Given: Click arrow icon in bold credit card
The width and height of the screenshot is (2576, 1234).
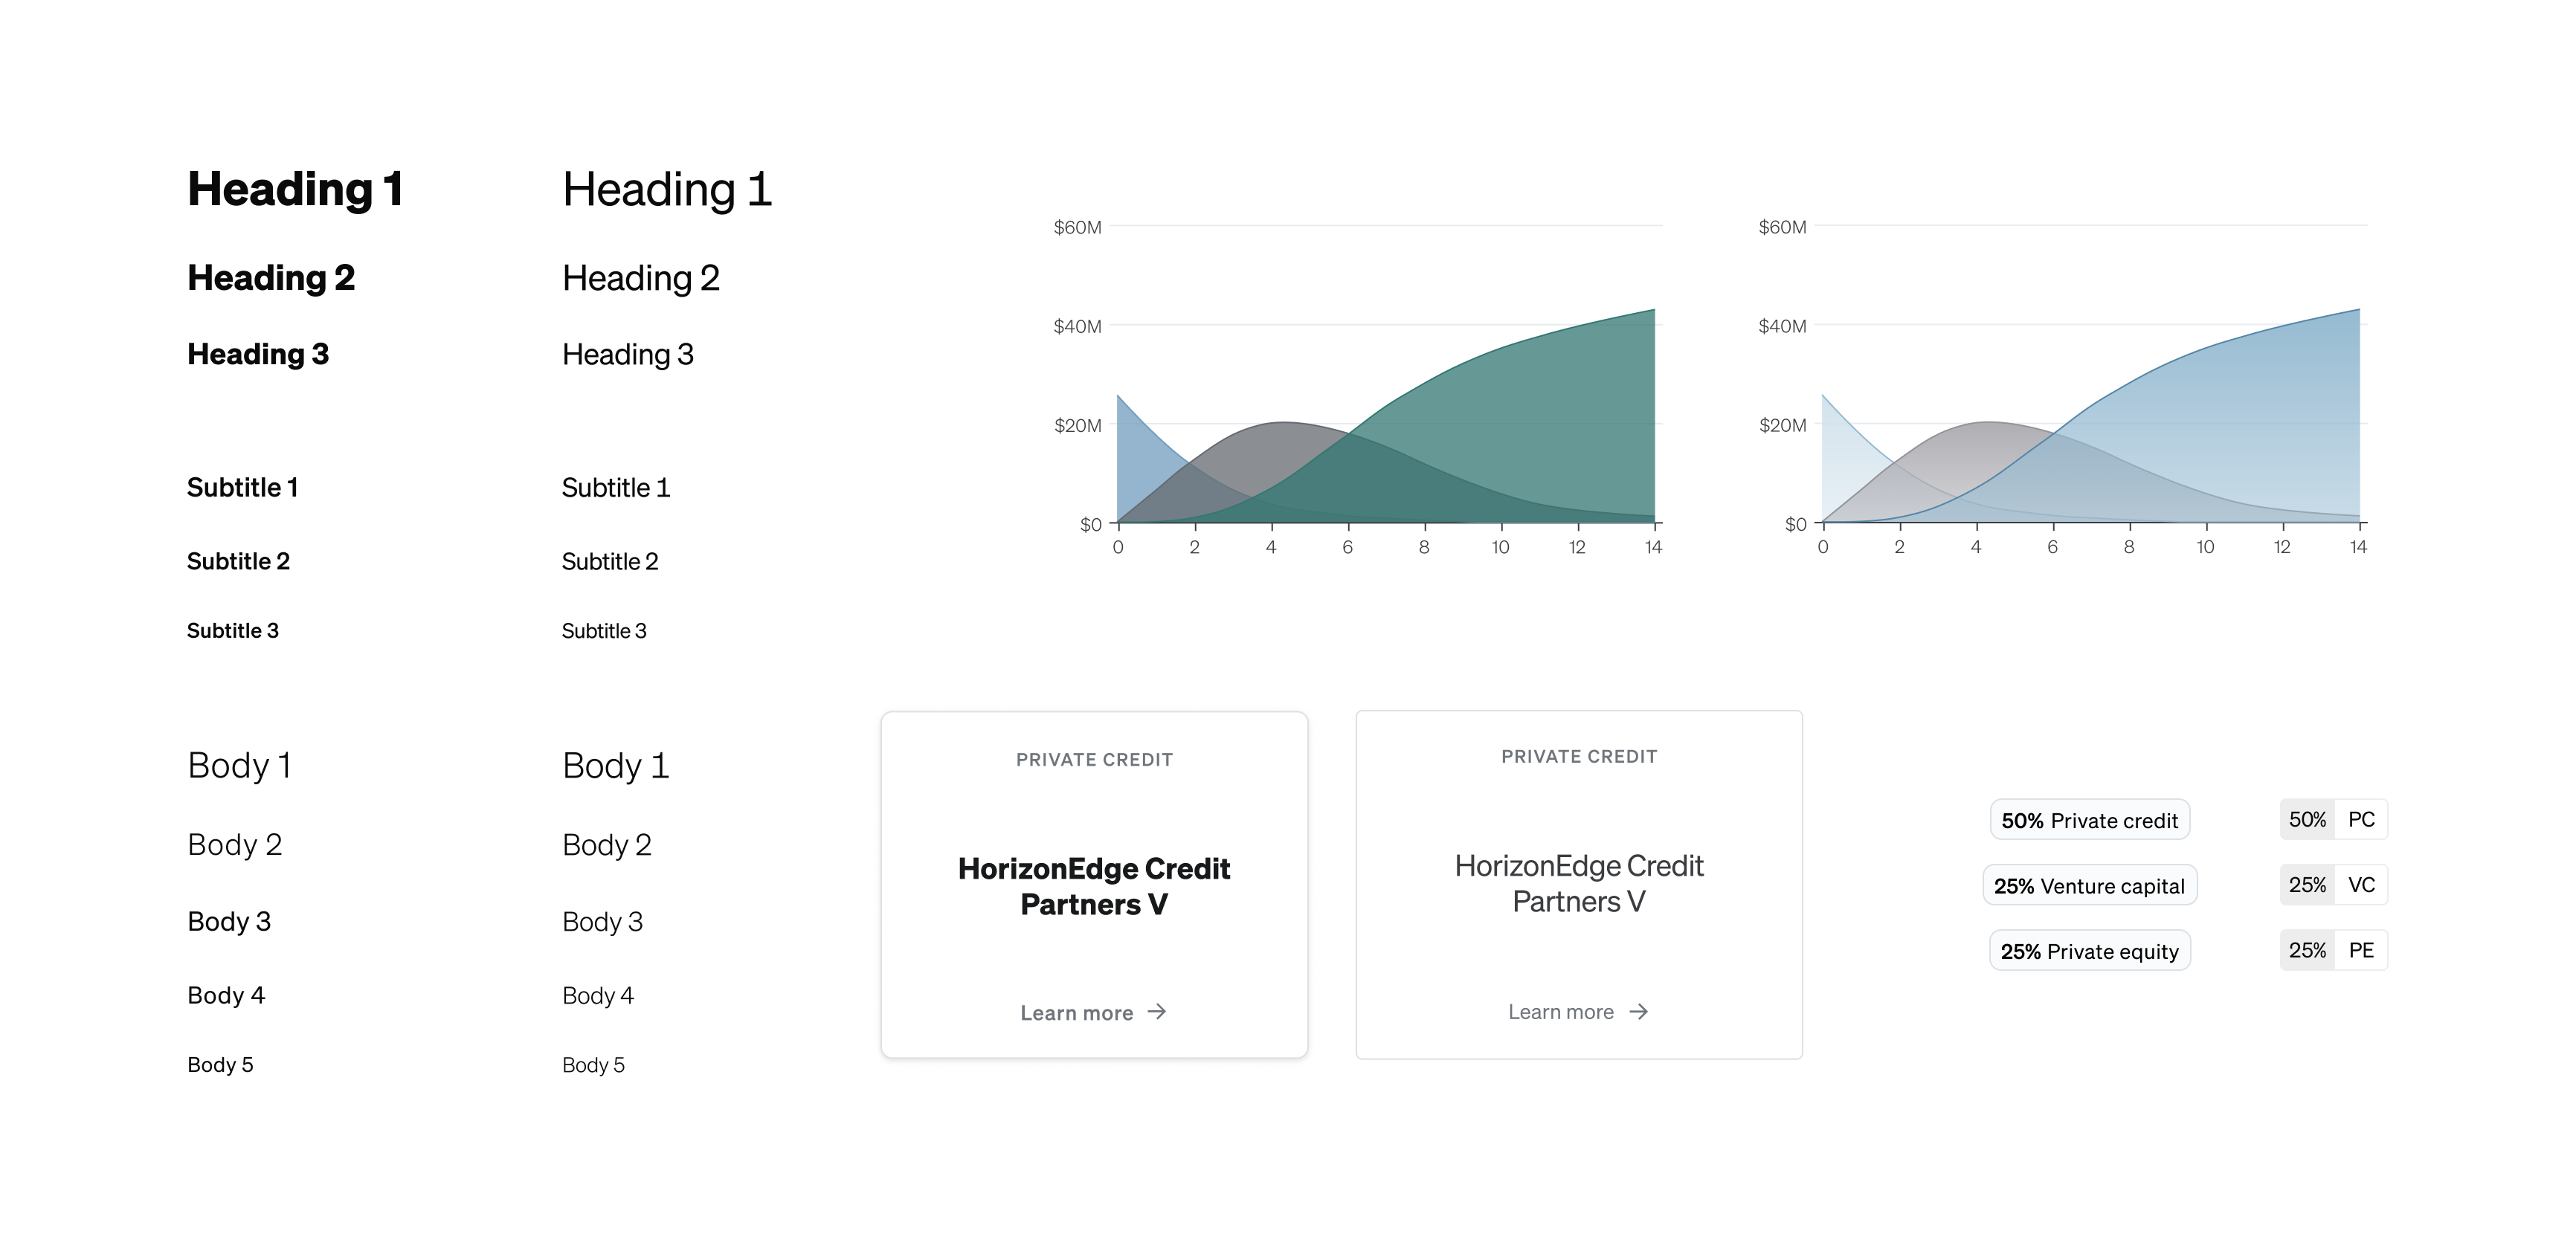Looking at the screenshot, I should pyautogui.click(x=1157, y=1012).
